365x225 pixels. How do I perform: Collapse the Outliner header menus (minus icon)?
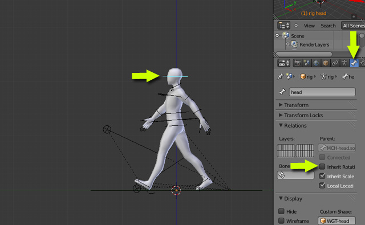pyautogui.click(x=296, y=25)
